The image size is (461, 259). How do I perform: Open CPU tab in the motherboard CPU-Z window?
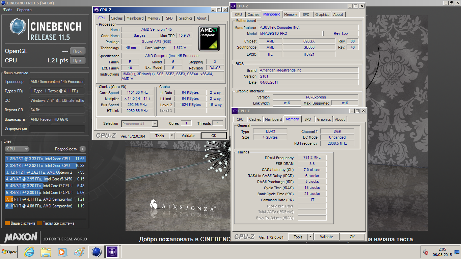tap(238, 15)
